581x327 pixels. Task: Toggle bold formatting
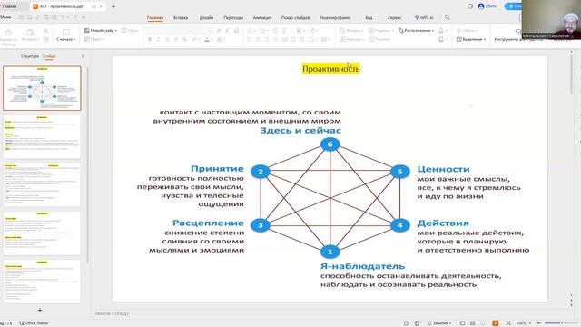point(150,39)
